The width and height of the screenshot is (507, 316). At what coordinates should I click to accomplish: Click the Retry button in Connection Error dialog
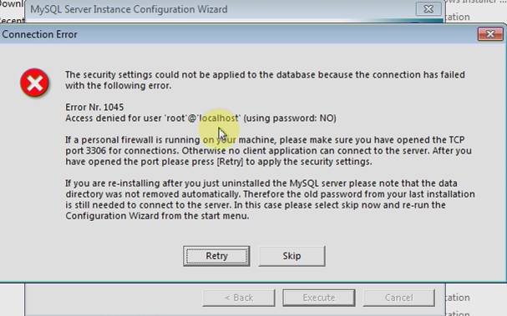point(216,256)
